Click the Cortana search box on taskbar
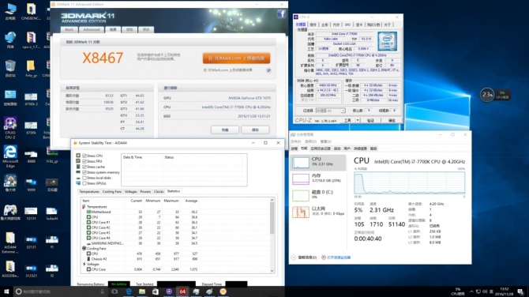 61,291
